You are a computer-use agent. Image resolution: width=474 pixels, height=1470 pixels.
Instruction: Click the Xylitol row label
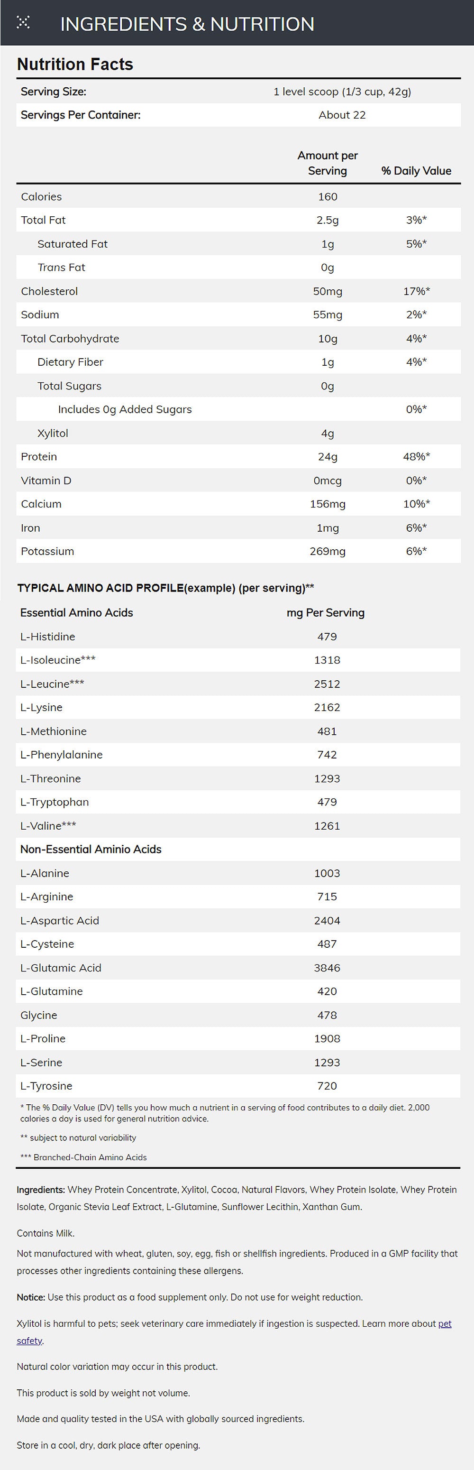53,433
